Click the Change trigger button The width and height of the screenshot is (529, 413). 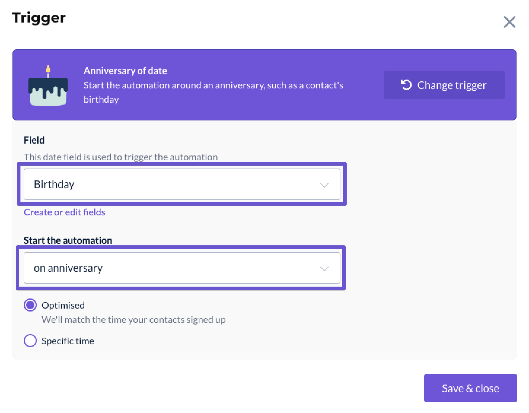tap(444, 85)
